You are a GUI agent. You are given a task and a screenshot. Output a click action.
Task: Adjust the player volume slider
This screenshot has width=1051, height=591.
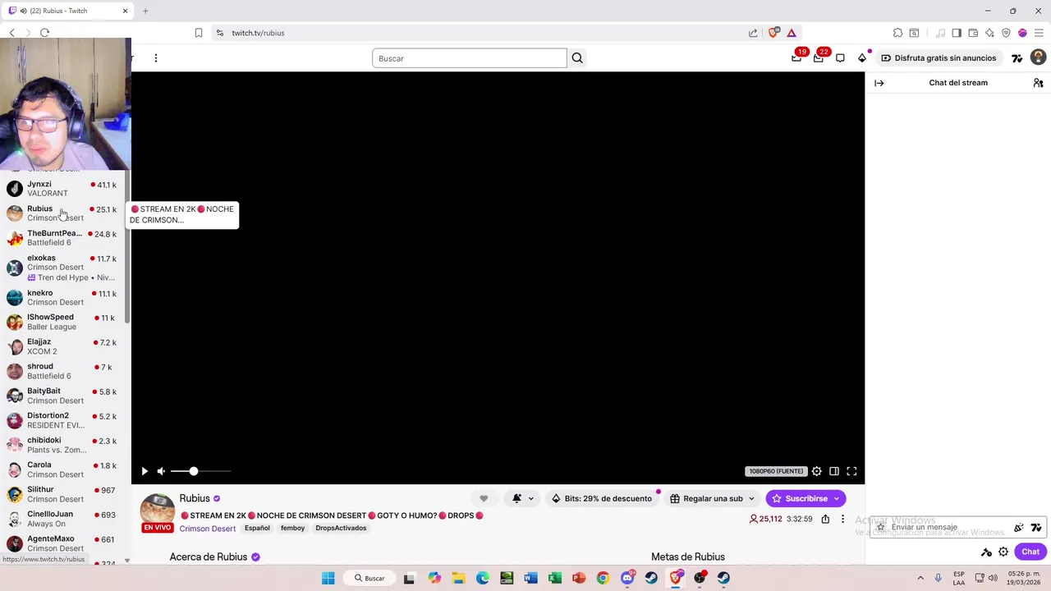[x=200, y=471]
